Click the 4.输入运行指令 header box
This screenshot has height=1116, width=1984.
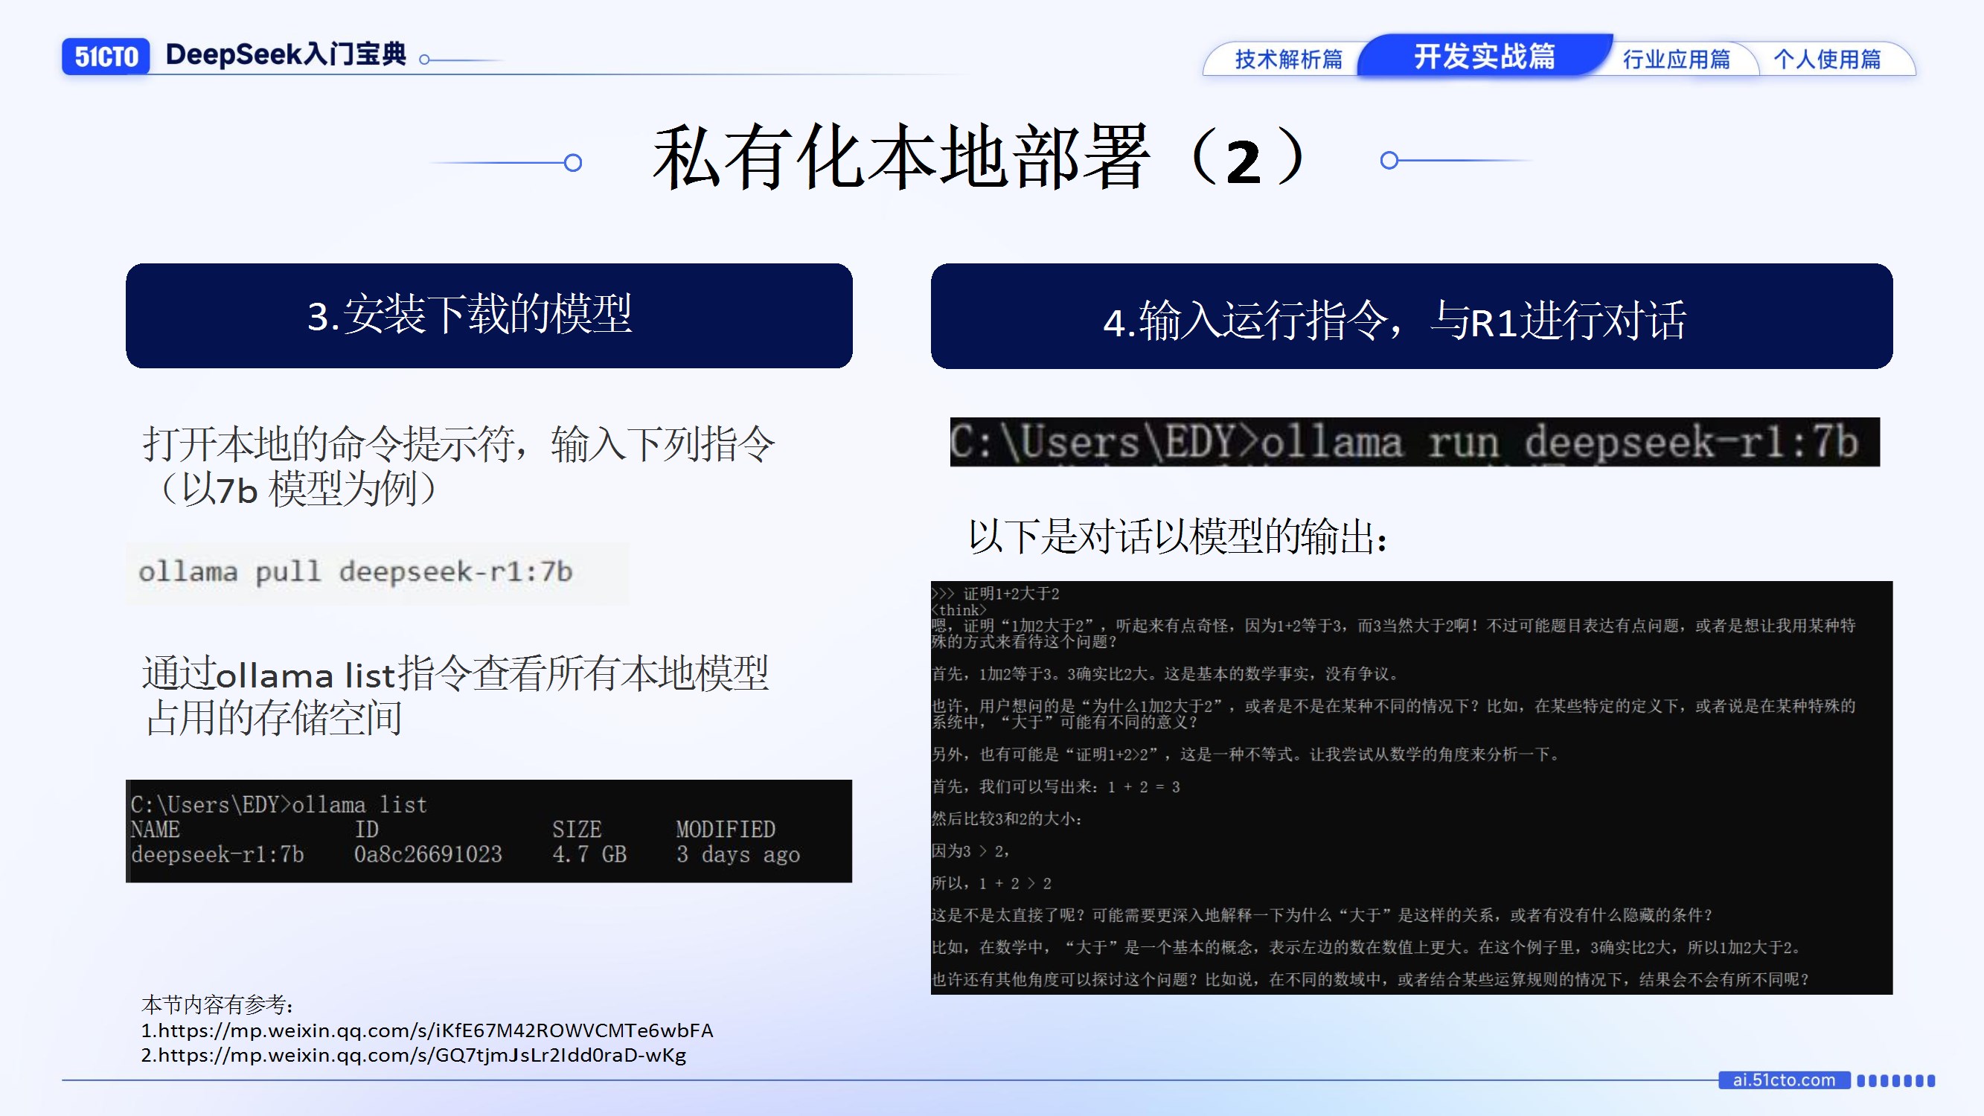tap(1411, 316)
